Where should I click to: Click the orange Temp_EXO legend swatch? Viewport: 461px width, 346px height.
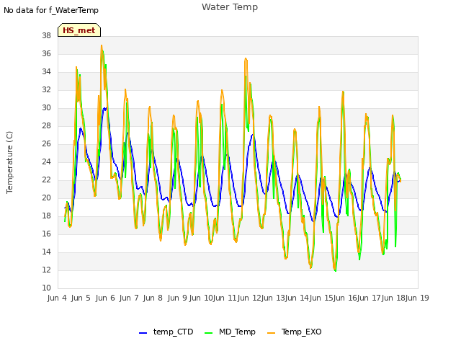[271, 333]
